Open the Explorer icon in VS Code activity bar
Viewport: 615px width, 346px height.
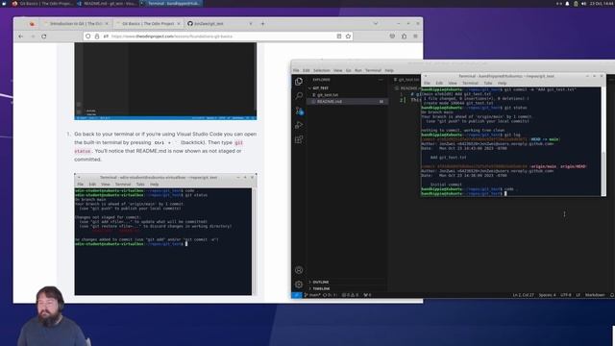299,81
